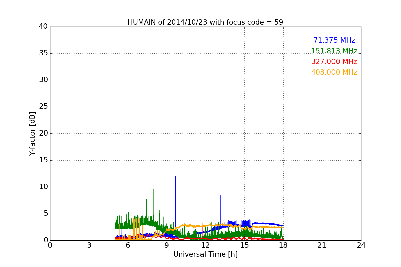Click the 40 tick on Y axis
Screen dimensions: 401x267
pos(43,27)
